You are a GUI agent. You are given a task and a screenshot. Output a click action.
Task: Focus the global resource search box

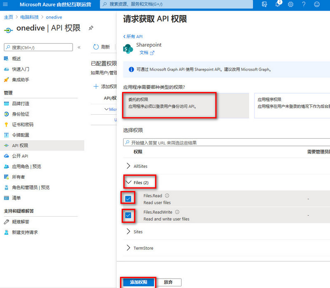pyautogui.click(x=177, y=4)
